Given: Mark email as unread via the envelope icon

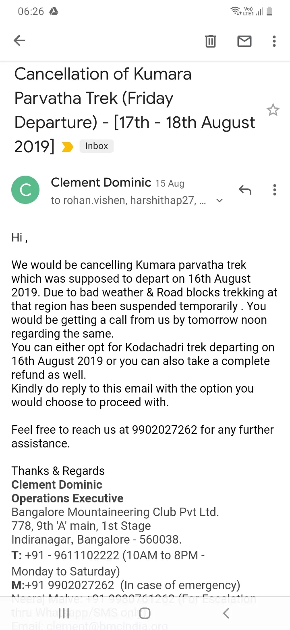Looking at the screenshot, I should click(244, 41).
